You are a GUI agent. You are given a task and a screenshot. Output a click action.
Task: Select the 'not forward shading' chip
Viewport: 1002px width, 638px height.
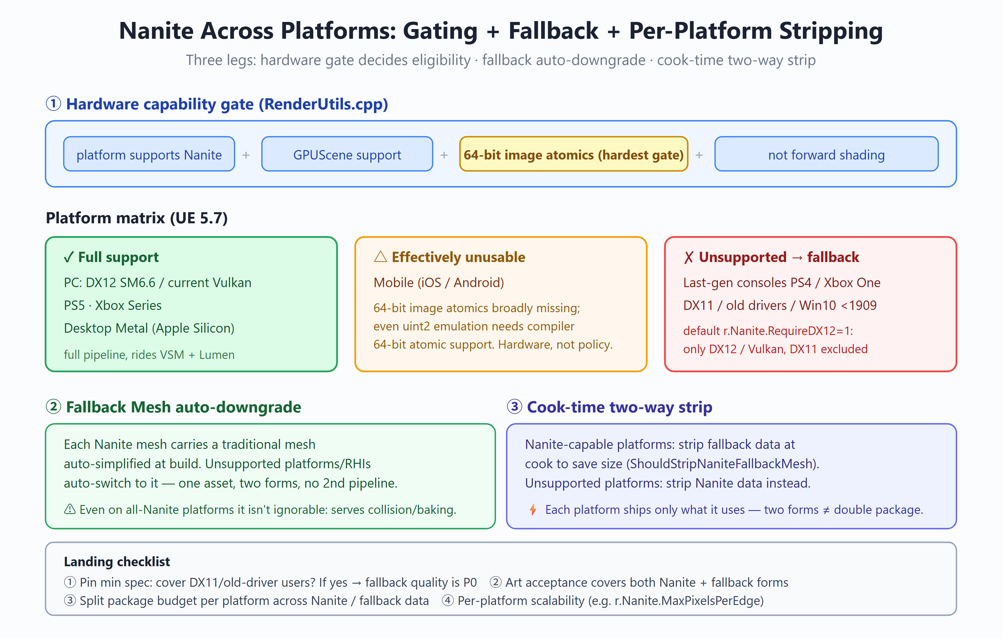(826, 154)
